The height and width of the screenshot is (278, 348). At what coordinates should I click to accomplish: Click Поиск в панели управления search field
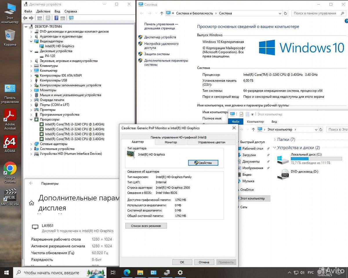tap(318, 13)
